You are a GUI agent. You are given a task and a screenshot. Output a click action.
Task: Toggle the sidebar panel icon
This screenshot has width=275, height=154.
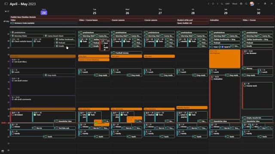pos(6,4)
